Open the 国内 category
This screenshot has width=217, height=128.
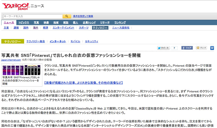(x=26, y=28)
